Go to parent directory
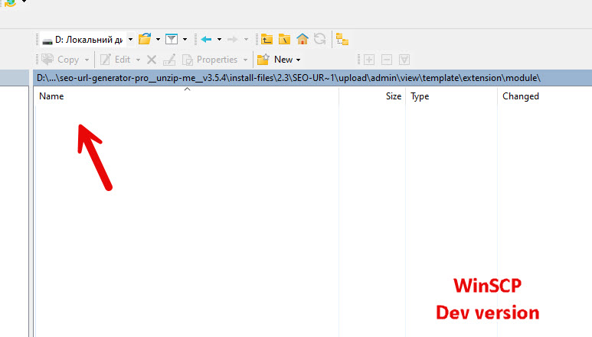Viewport: 592px width, 337px height. (x=267, y=39)
